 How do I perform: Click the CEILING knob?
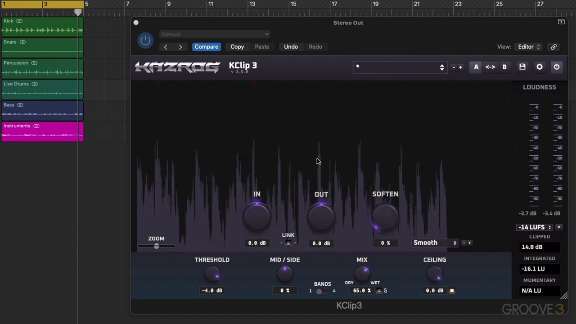point(435,273)
